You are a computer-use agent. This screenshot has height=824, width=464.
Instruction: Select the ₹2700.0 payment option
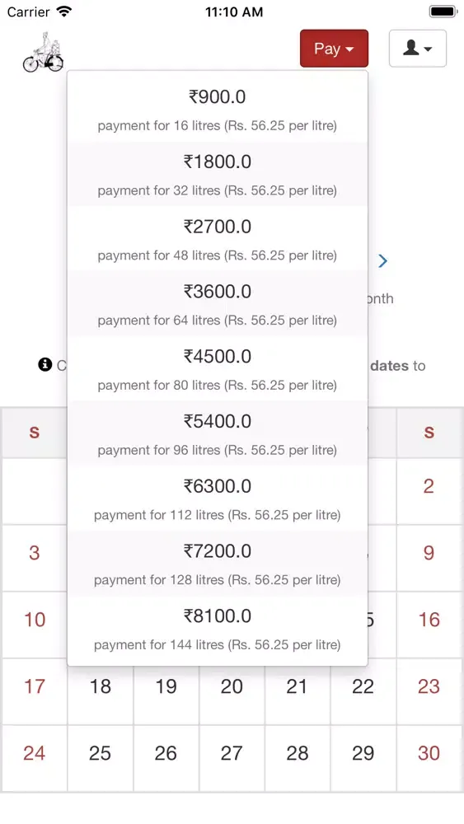click(218, 239)
